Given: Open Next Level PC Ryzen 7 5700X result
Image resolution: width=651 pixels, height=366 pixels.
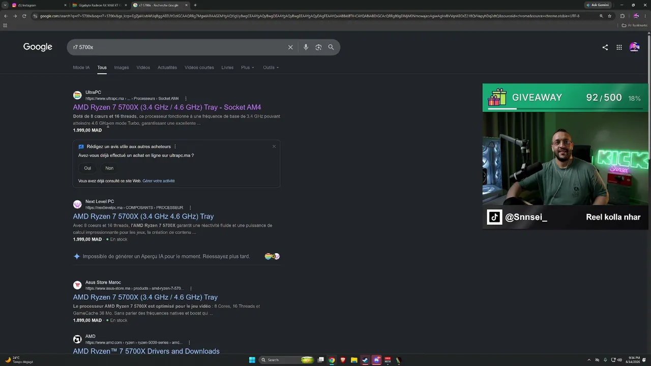Looking at the screenshot, I should pos(143,217).
